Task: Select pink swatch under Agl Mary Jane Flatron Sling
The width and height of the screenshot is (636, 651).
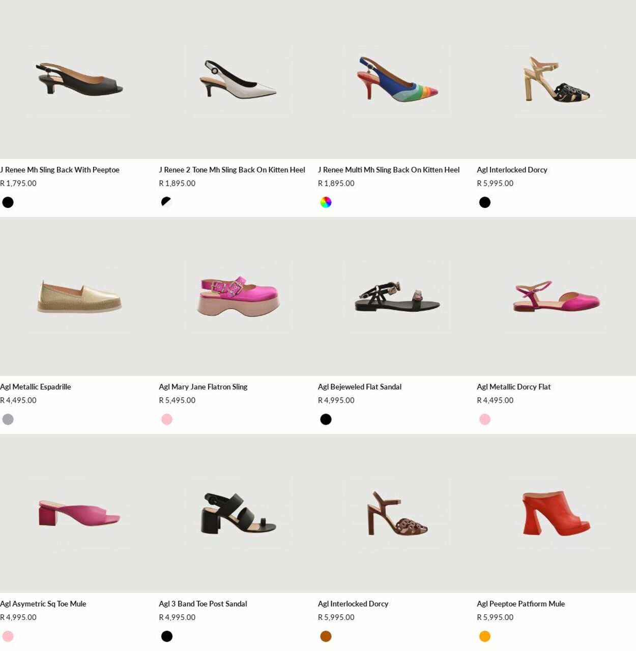Action: click(167, 420)
